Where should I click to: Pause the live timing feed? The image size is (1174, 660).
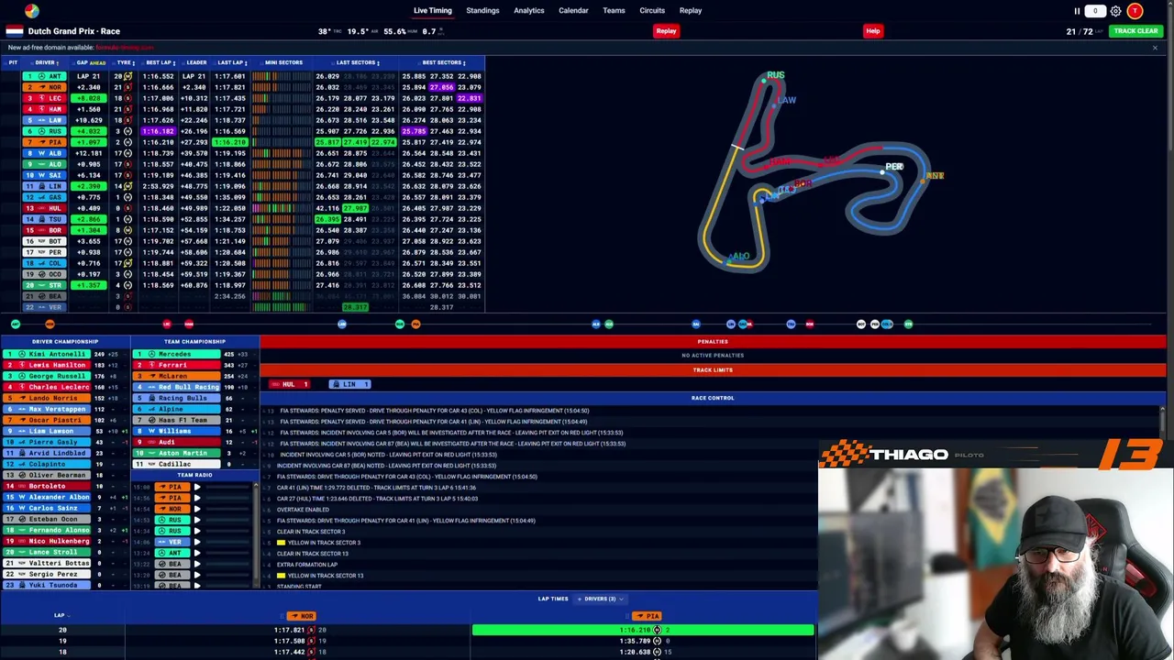(x=1077, y=11)
